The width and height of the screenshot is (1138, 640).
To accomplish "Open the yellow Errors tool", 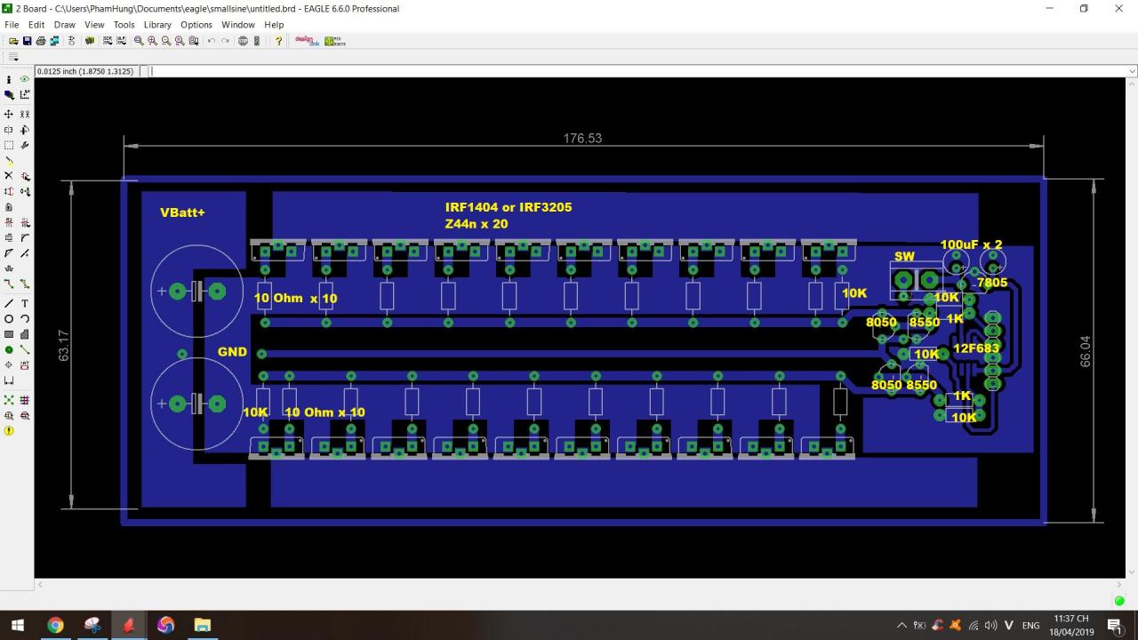I will pyautogui.click(x=9, y=431).
